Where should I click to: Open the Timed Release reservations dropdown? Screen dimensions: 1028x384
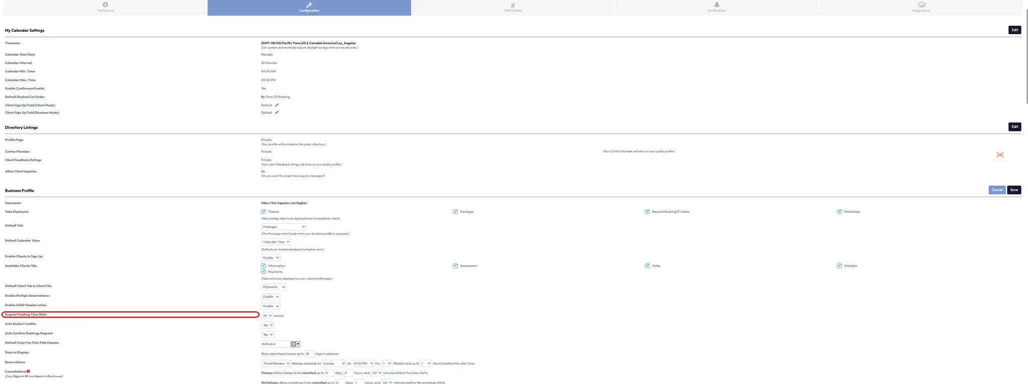pyautogui.click(x=276, y=363)
